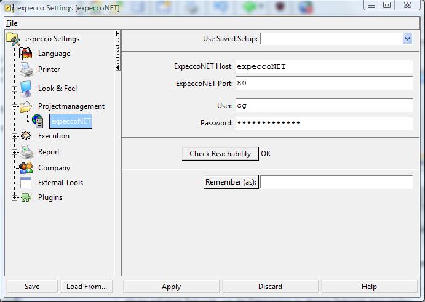The width and height of the screenshot is (425, 302).
Task: Click into the ExpeccoNET Host field
Action: pos(323,66)
